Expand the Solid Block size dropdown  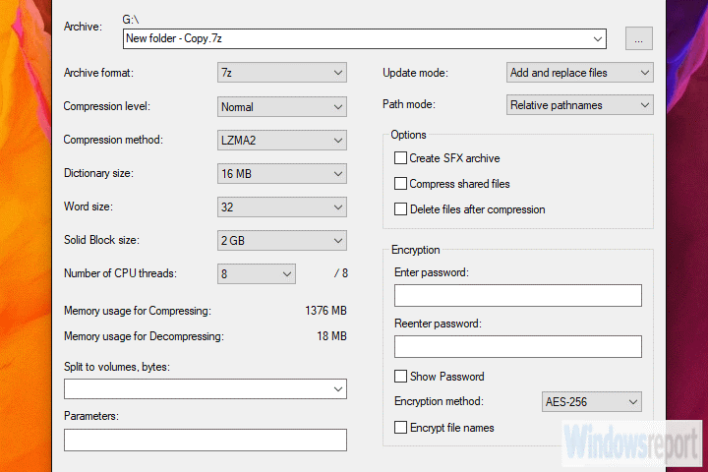pyautogui.click(x=282, y=240)
